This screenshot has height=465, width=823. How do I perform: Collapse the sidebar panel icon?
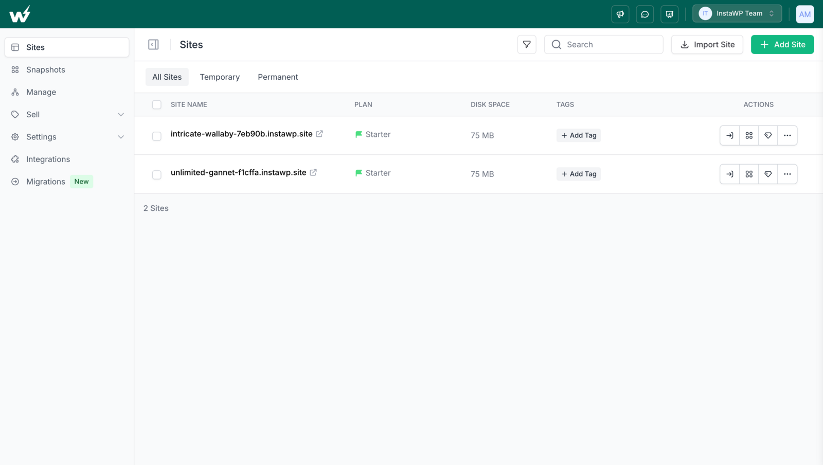[x=153, y=45]
